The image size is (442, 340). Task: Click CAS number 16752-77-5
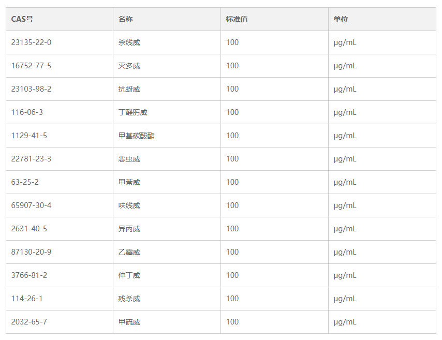click(x=31, y=66)
